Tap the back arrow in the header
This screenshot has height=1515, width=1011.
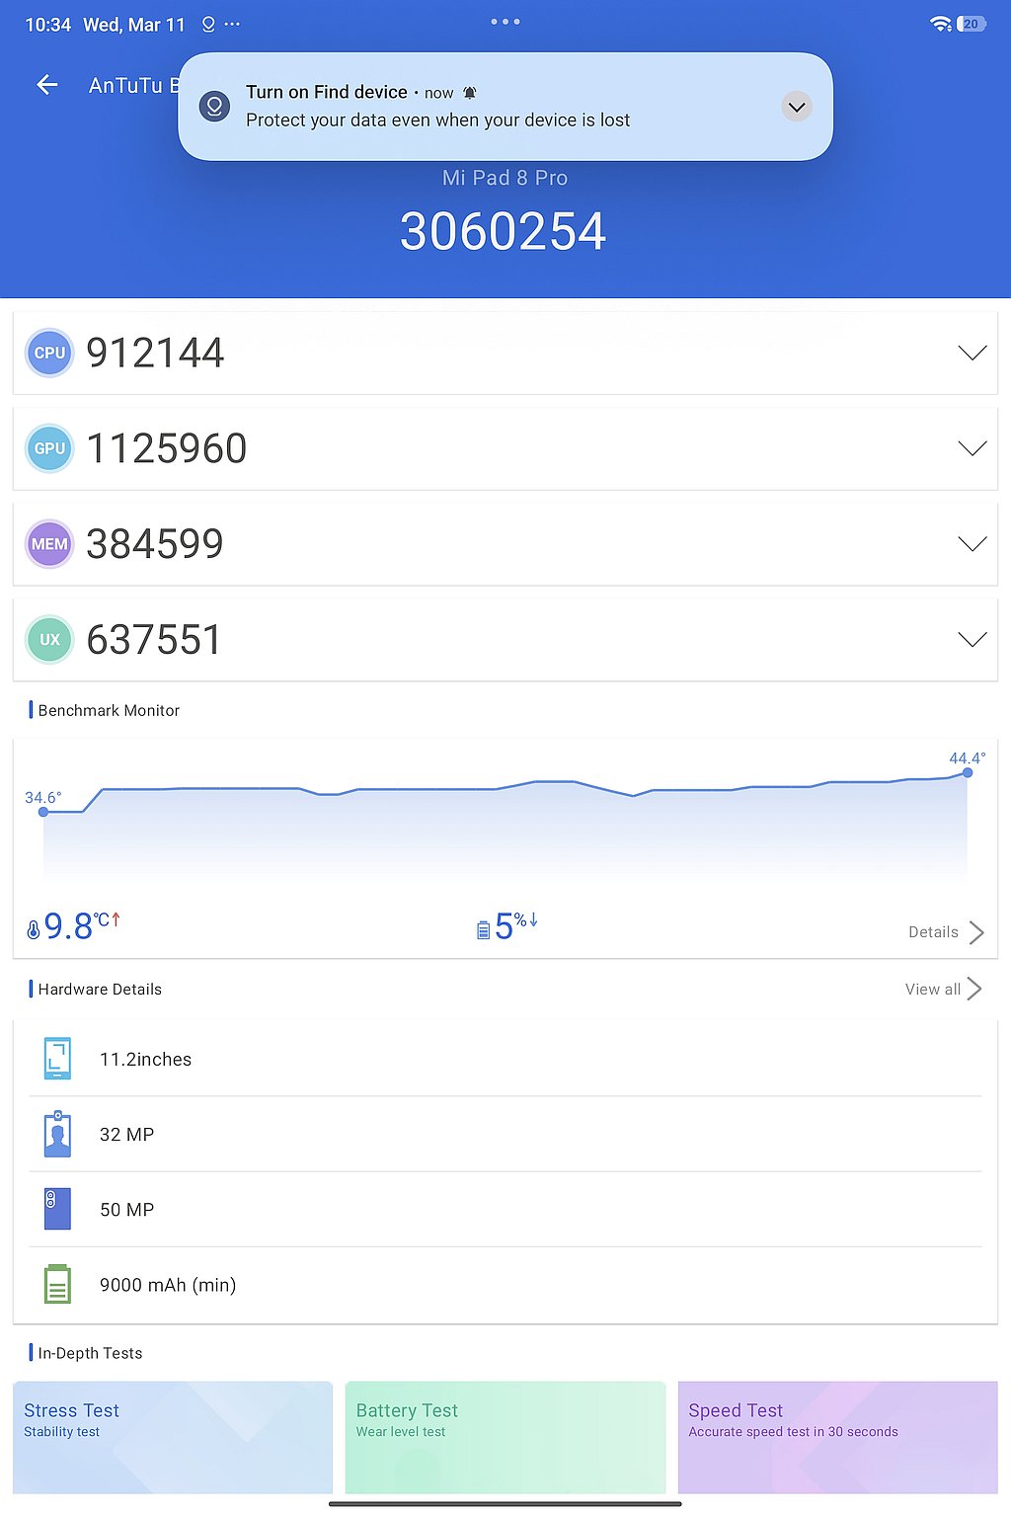tap(47, 85)
